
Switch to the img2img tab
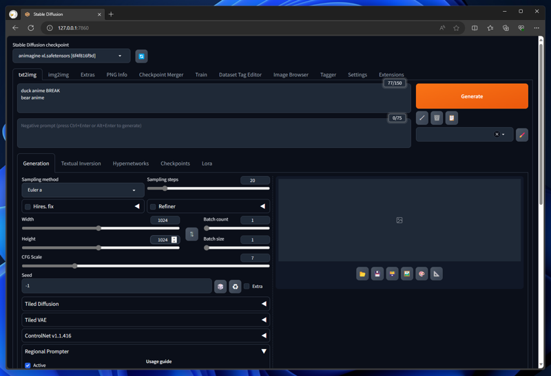59,75
